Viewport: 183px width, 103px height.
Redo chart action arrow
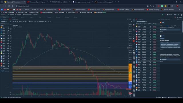click(50, 21)
